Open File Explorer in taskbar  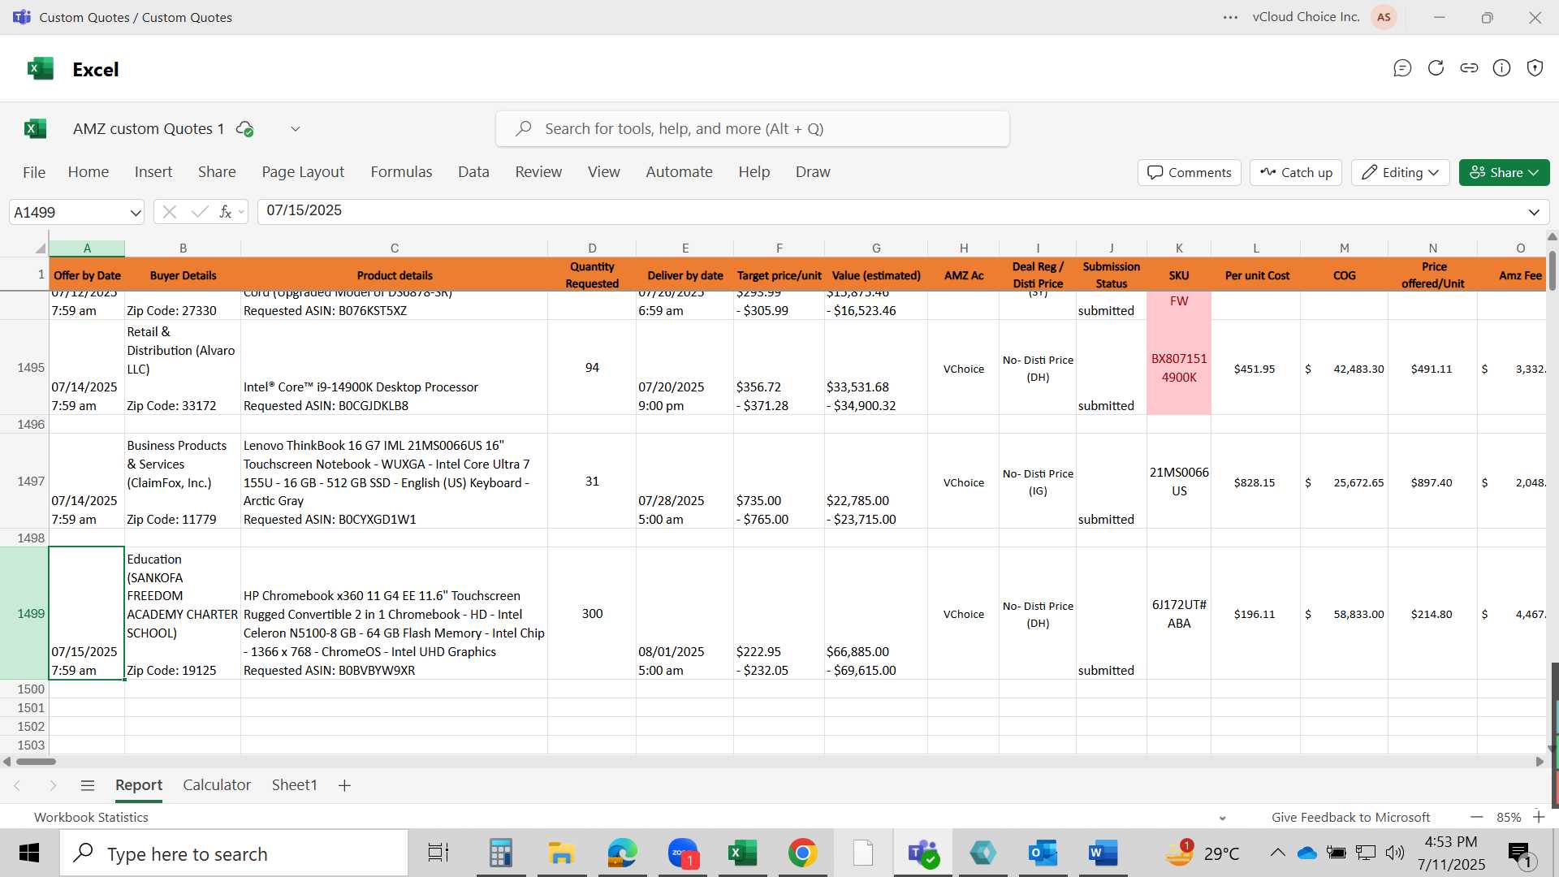pyautogui.click(x=561, y=853)
